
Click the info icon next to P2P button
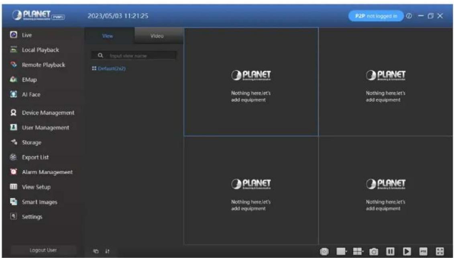[x=409, y=16]
